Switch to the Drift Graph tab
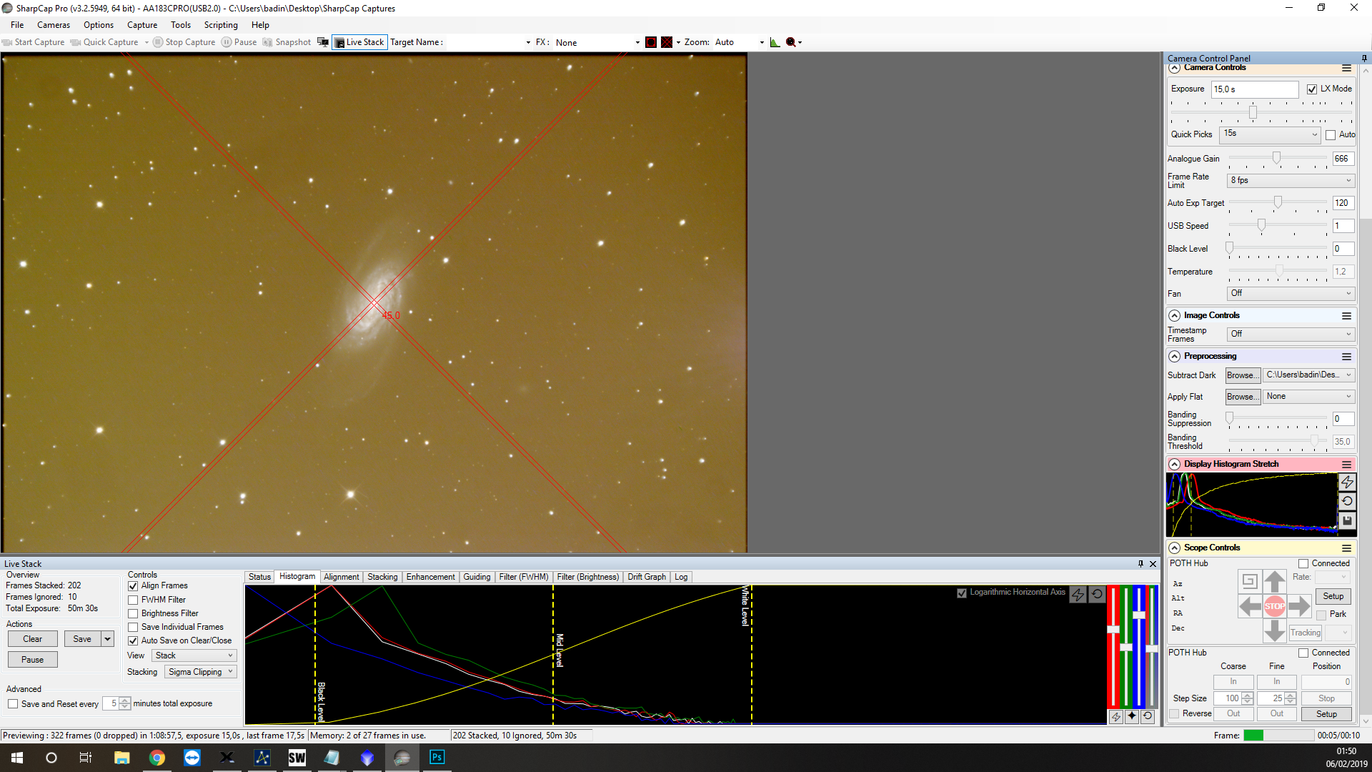The image size is (1372, 772). click(646, 577)
